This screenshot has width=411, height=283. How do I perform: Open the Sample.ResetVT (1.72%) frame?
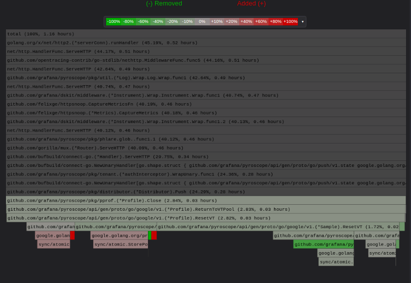tap(277, 227)
